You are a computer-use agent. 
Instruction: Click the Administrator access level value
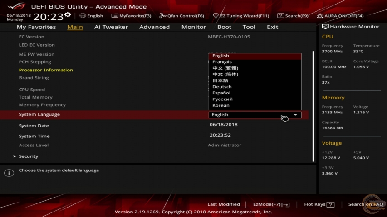[225, 145]
